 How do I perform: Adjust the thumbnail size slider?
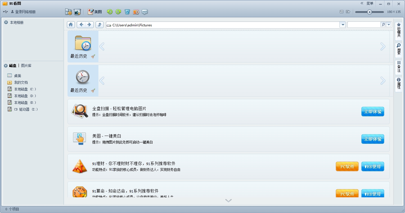(370, 12)
